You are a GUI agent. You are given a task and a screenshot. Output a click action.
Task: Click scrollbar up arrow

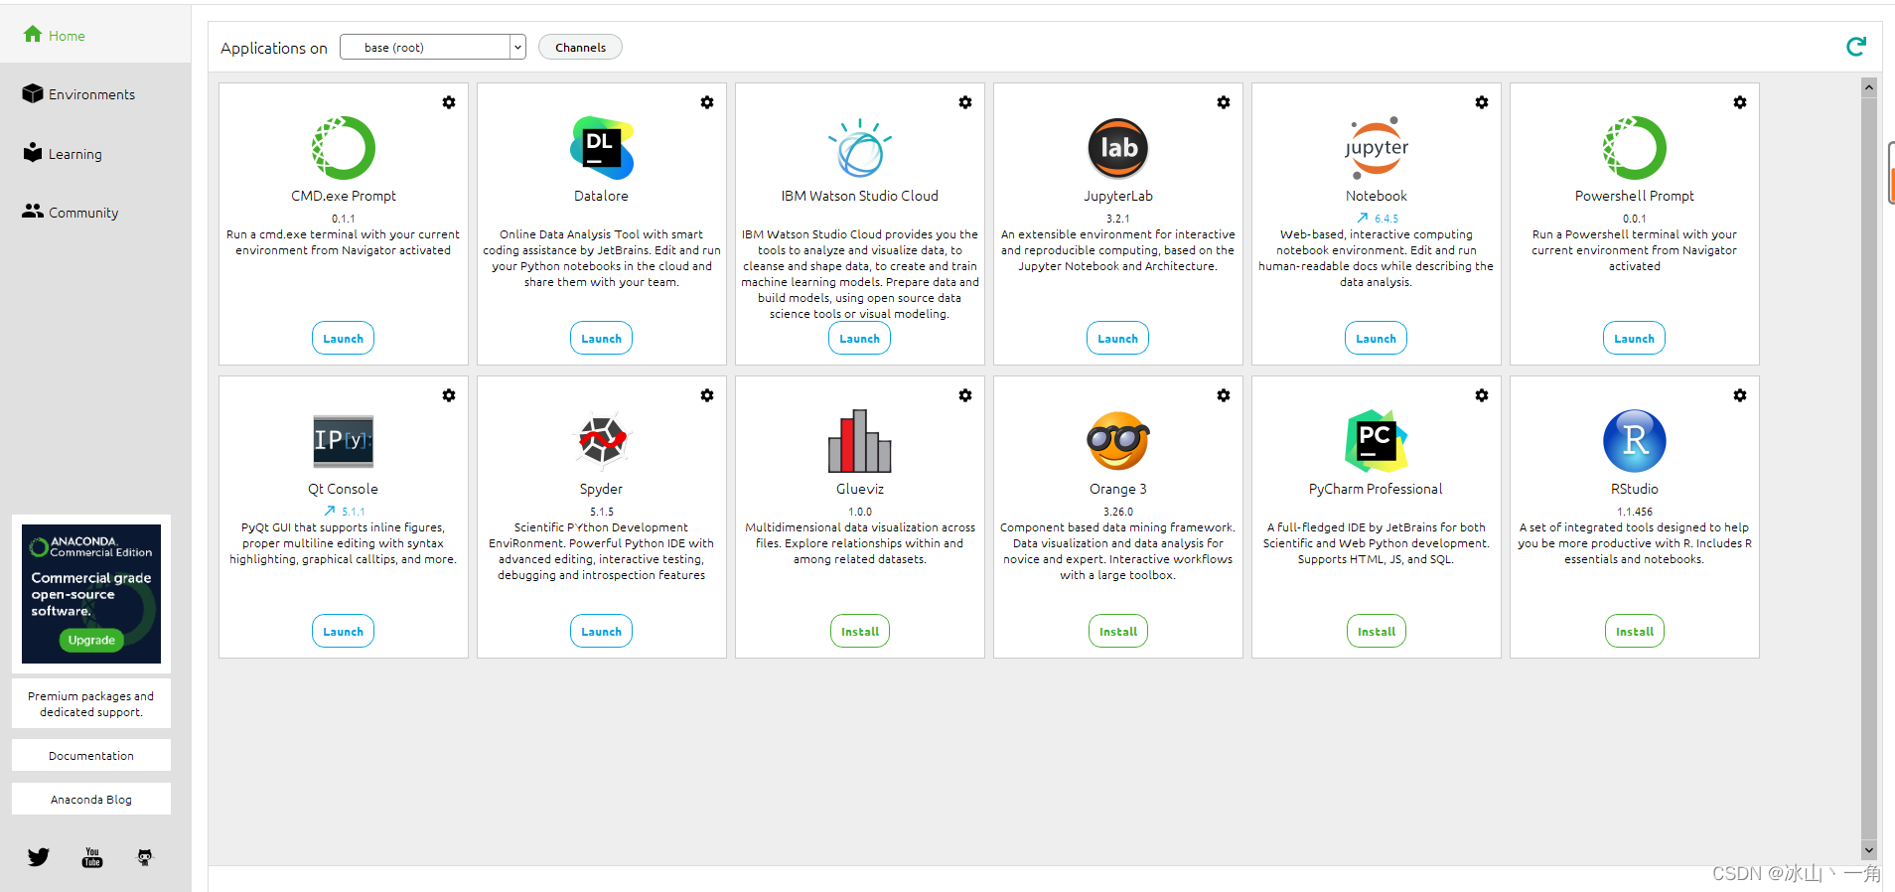[1869, 87]
